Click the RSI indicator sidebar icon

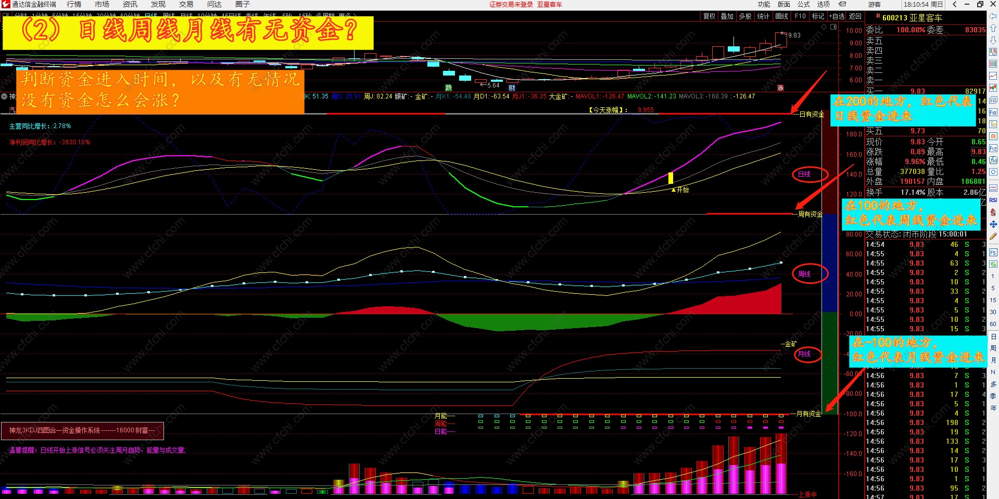tap(993, 200)
